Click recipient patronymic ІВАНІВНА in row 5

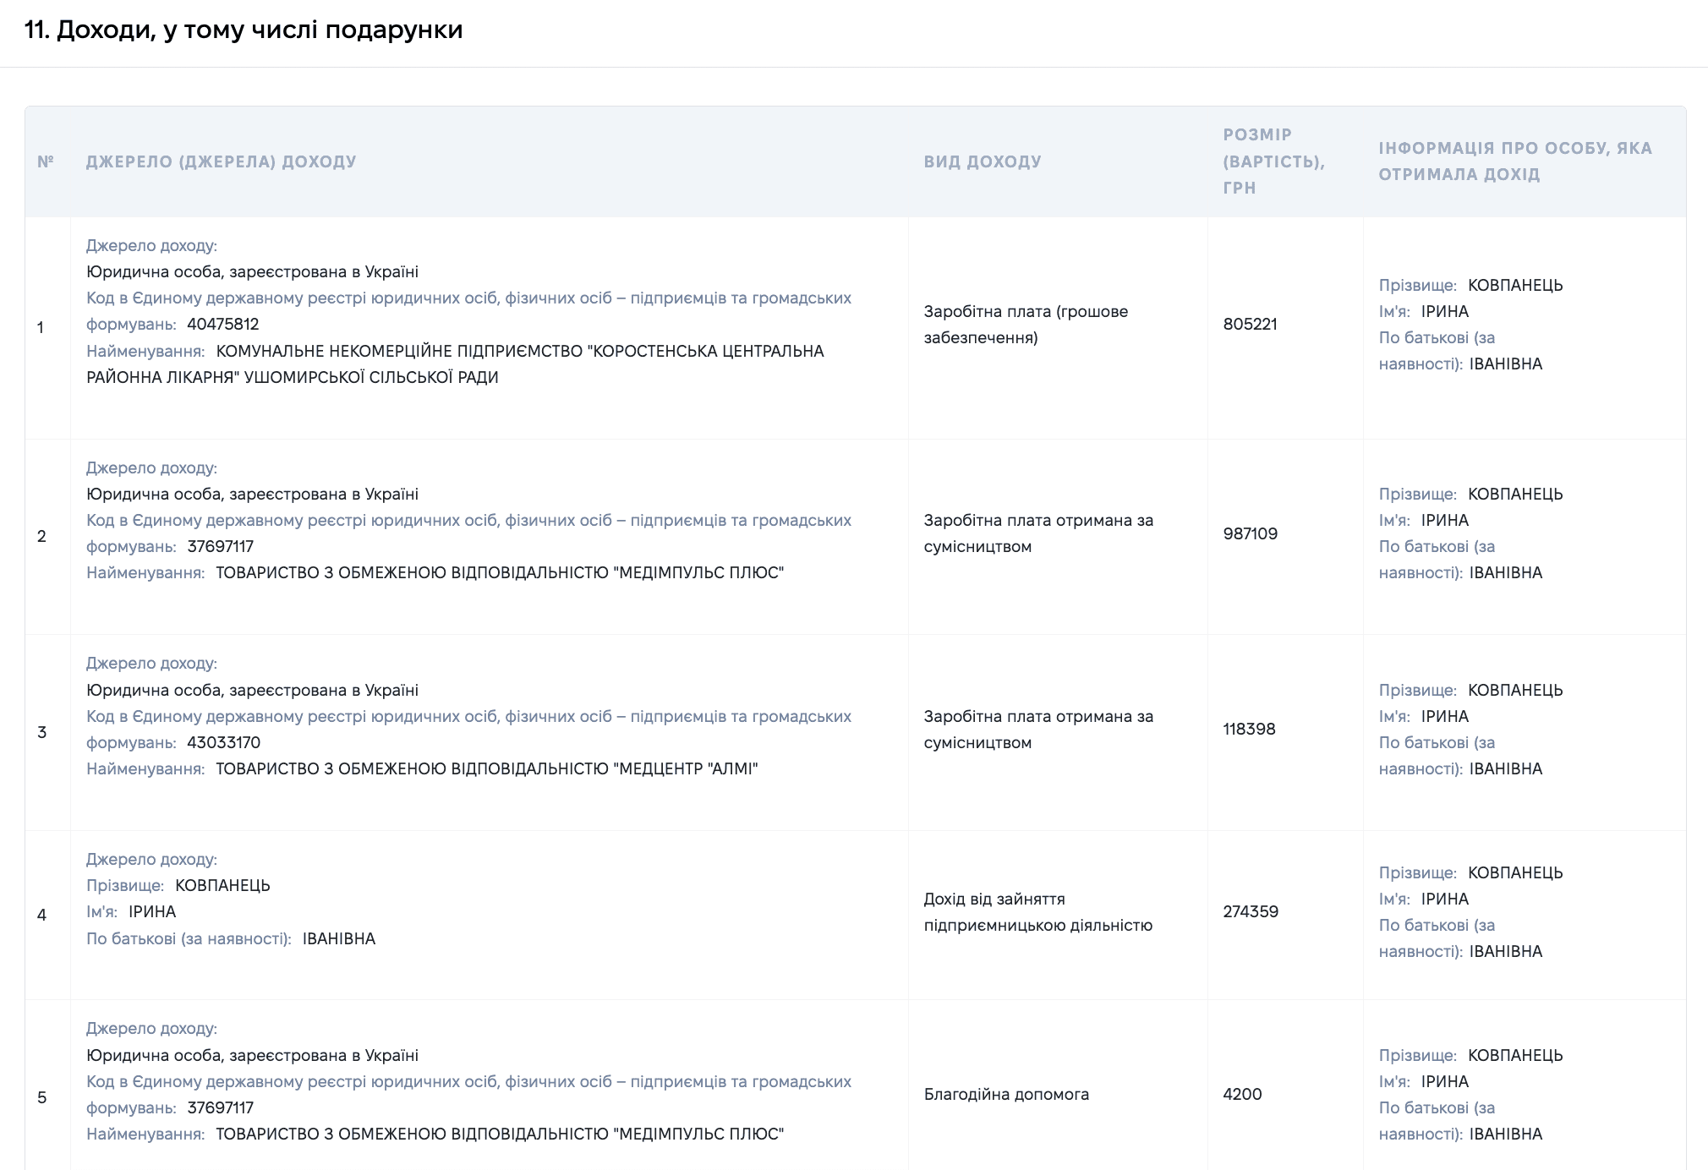(1506, 1134)
